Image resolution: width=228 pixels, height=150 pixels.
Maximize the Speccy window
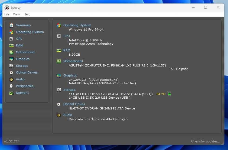point(206,7)
